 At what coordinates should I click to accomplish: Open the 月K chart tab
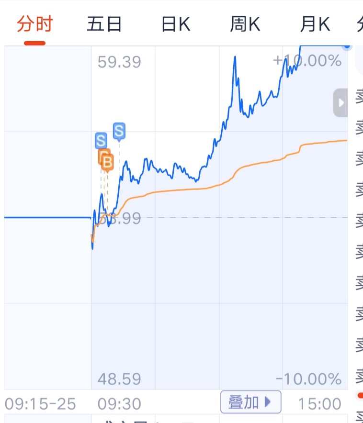click(x=315, y=24)
